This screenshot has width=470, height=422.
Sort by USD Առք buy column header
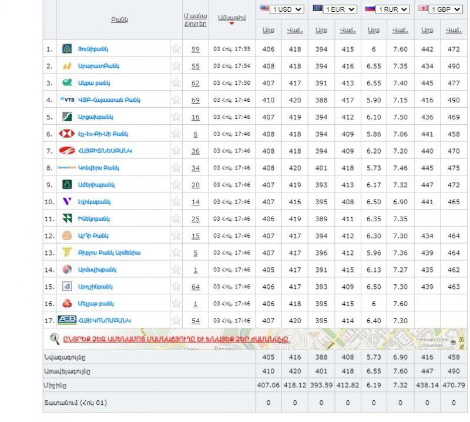tap(268, 29)
